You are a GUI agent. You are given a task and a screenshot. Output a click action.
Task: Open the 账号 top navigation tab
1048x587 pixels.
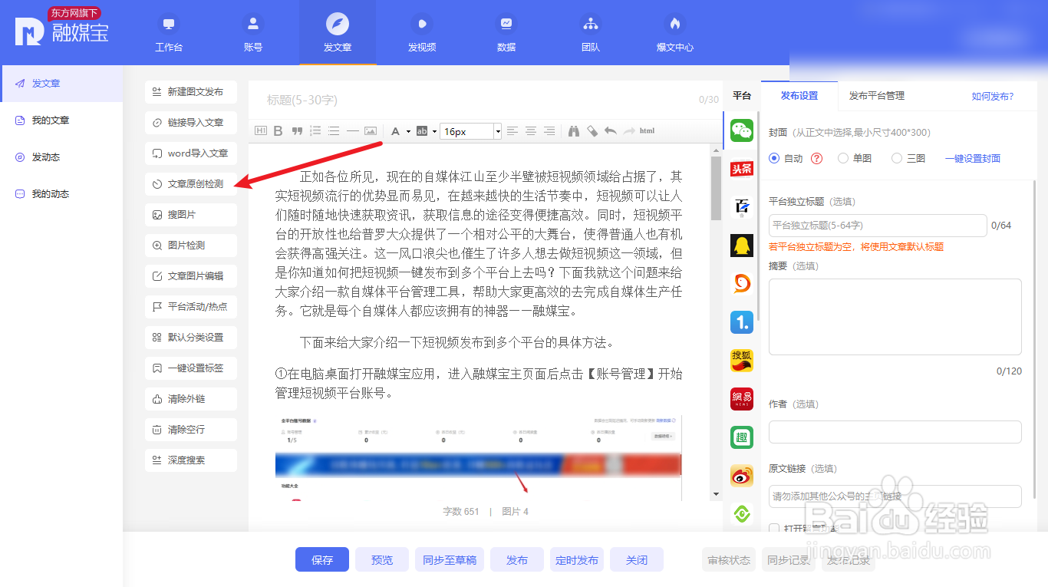(253, 33)
